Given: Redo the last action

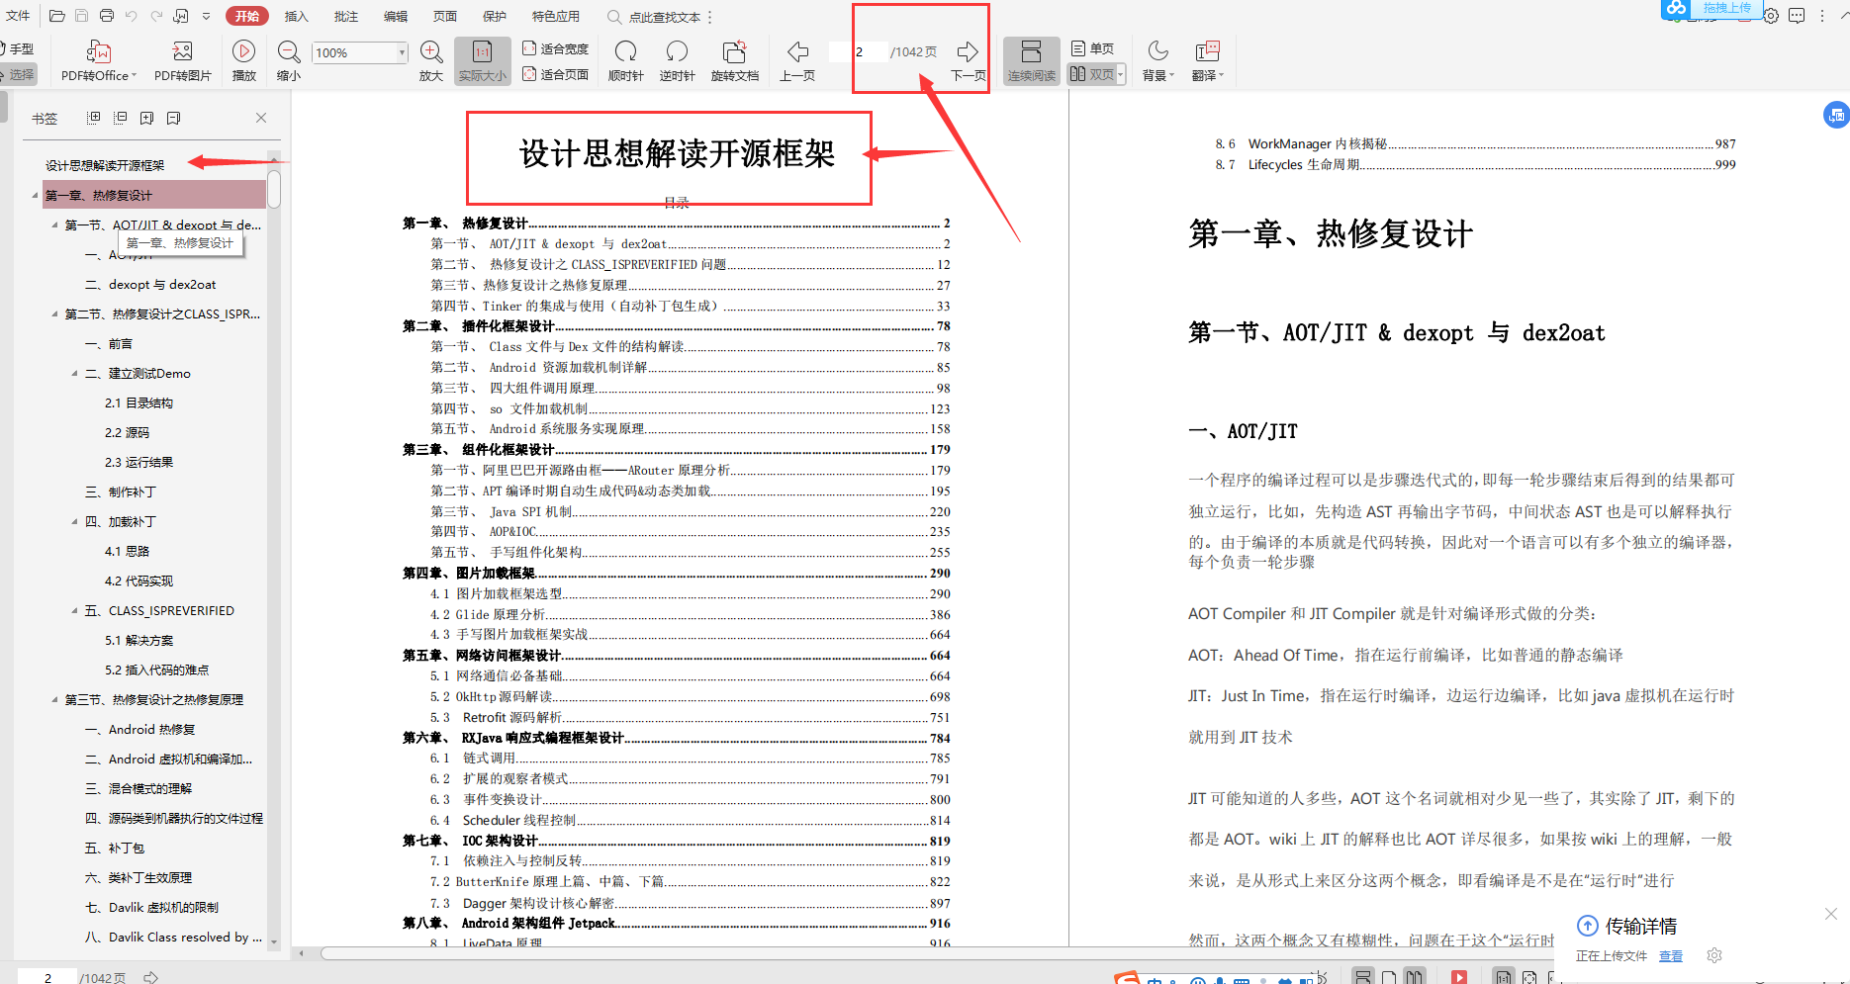Looking at the screenshot, I should tap(156, 16).
